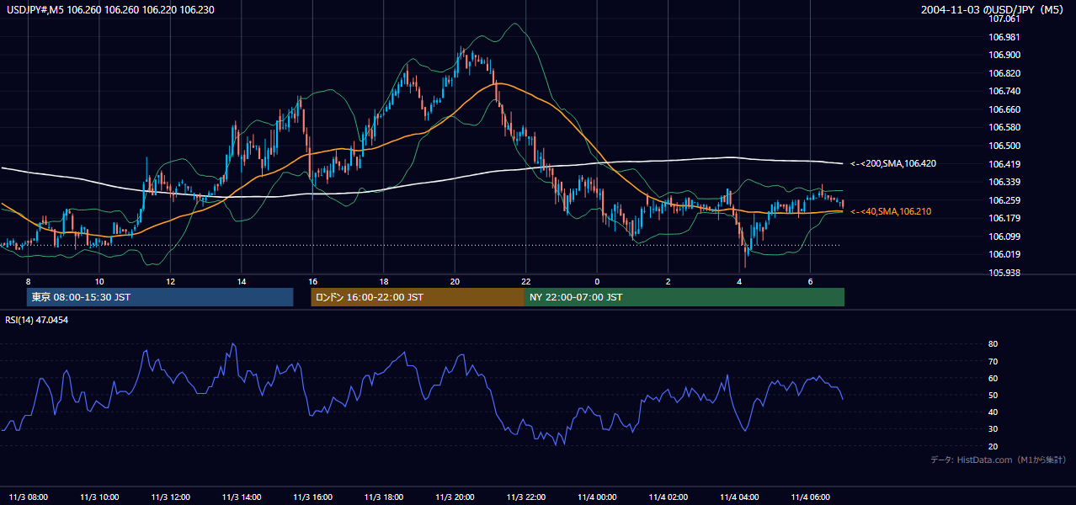Click price level 107.061 on the axis

click(x=1005, y=19)
